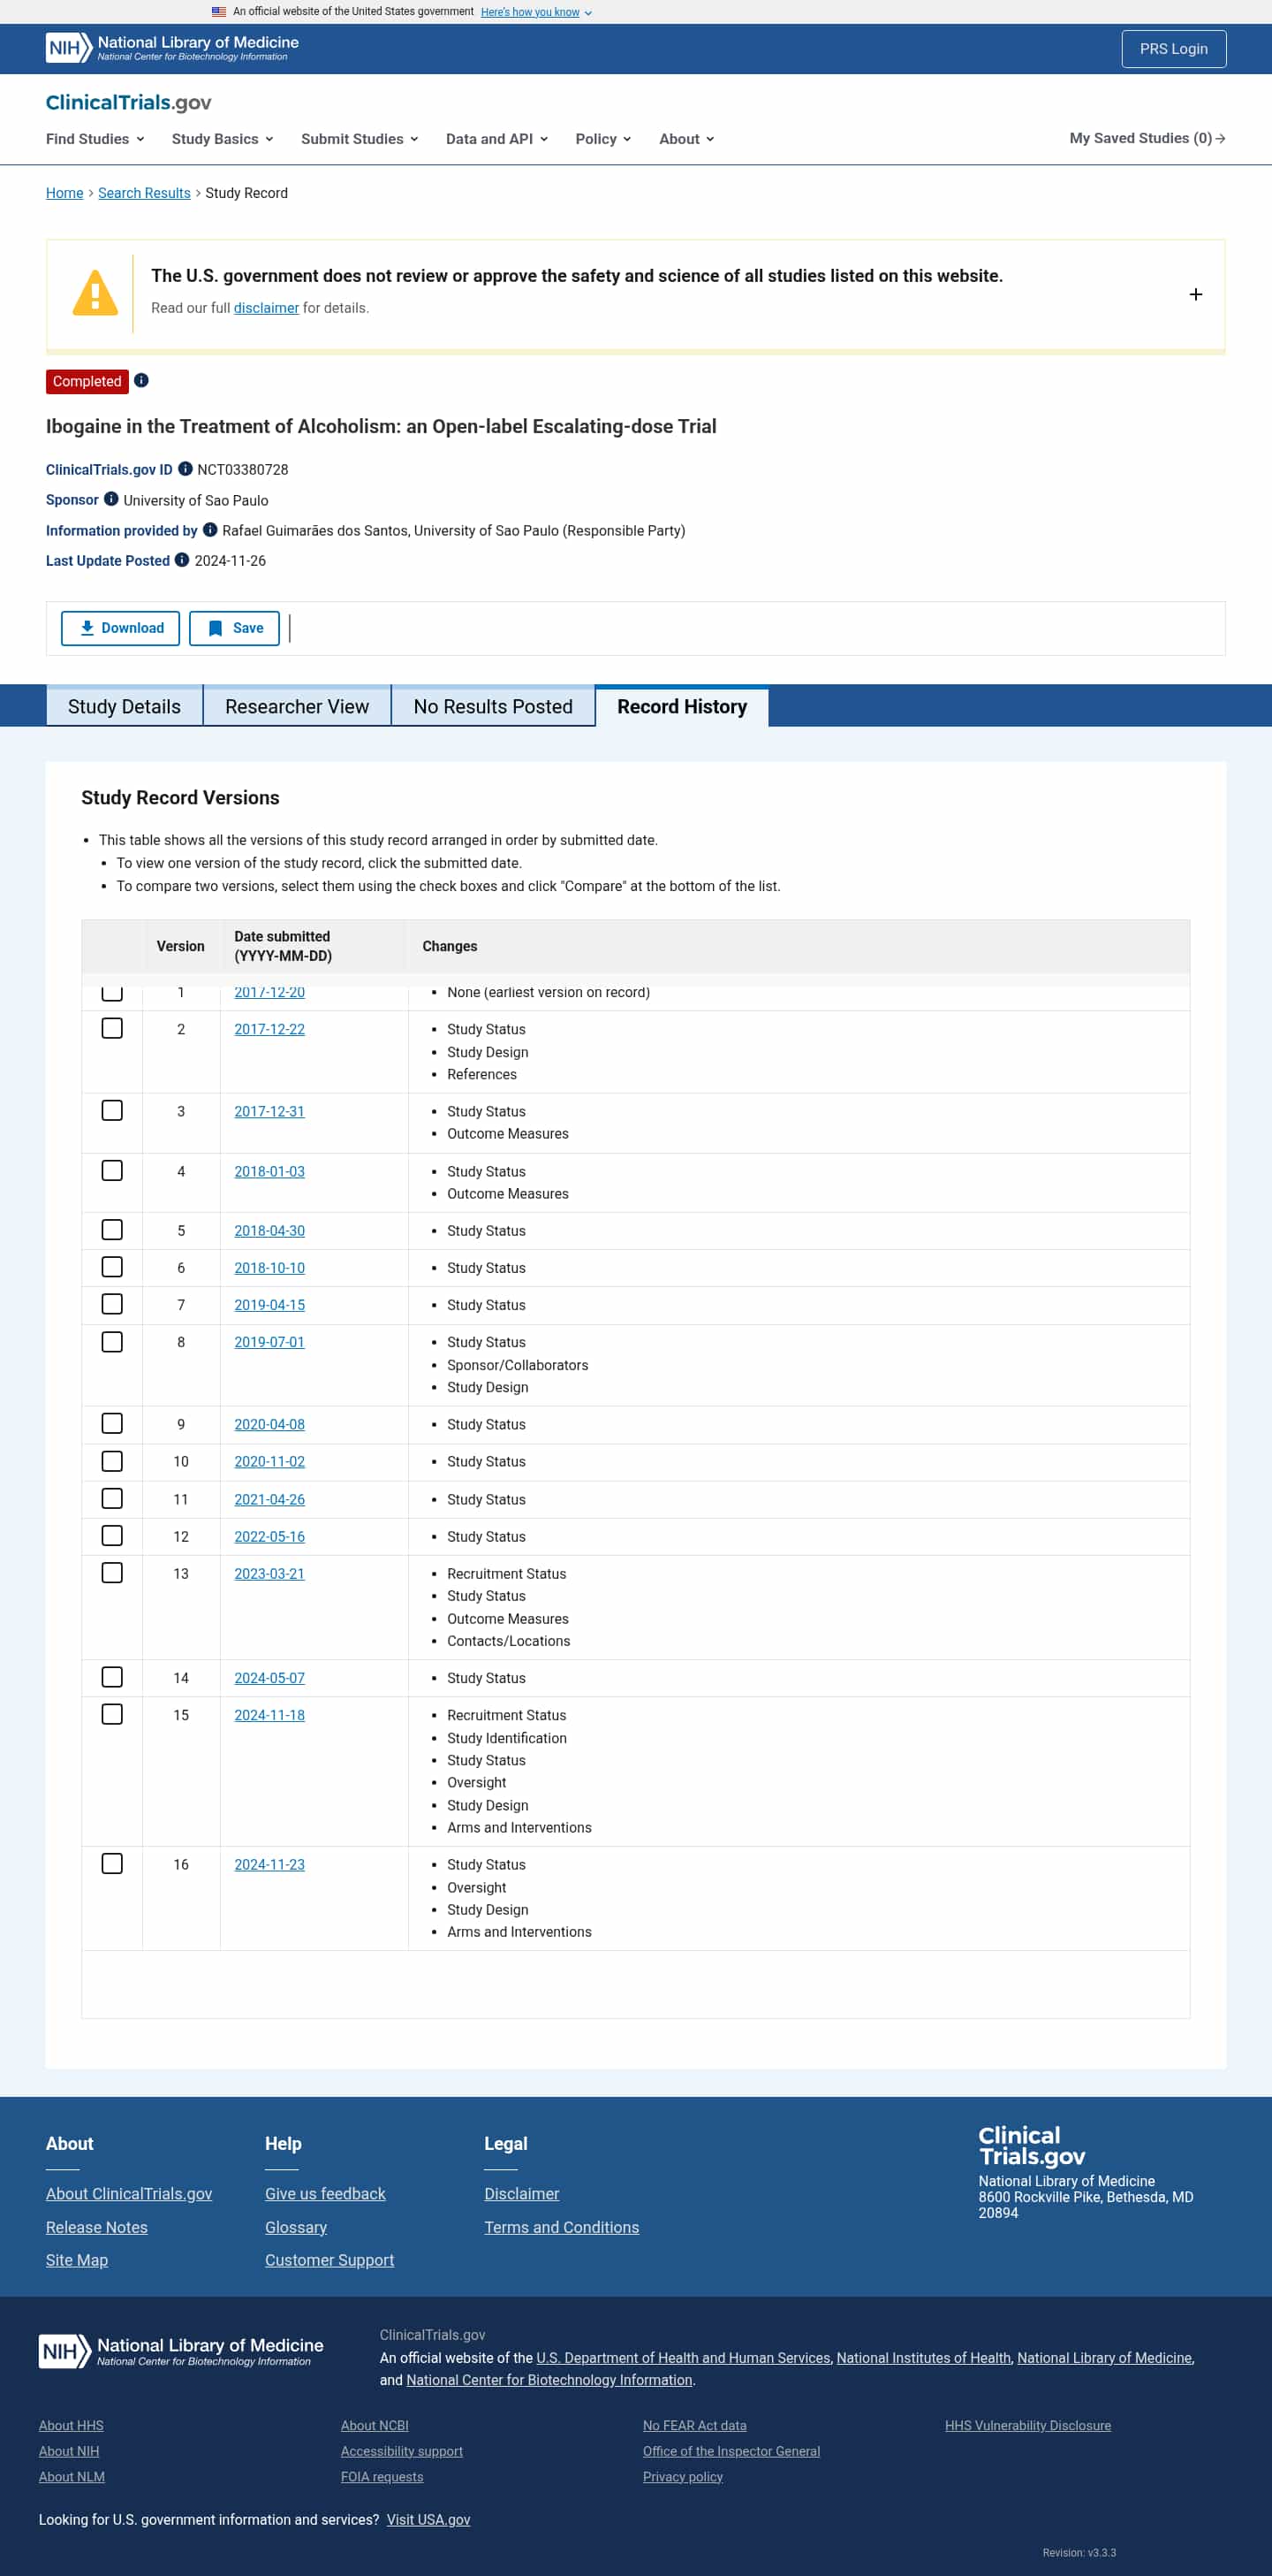Click Give us feedback link
The height and width of the screenshot is (2576, 1272).
tap(325, 2193)
